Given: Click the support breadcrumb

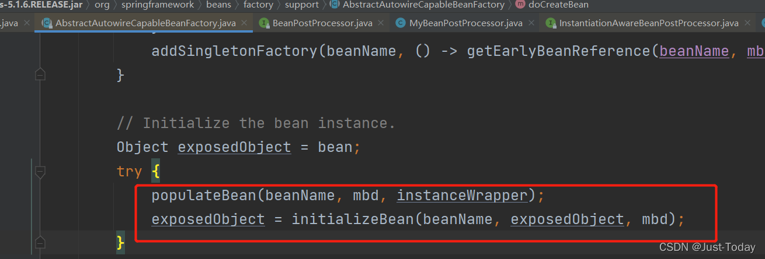Looking at the screenshot, I should [302, 5].
